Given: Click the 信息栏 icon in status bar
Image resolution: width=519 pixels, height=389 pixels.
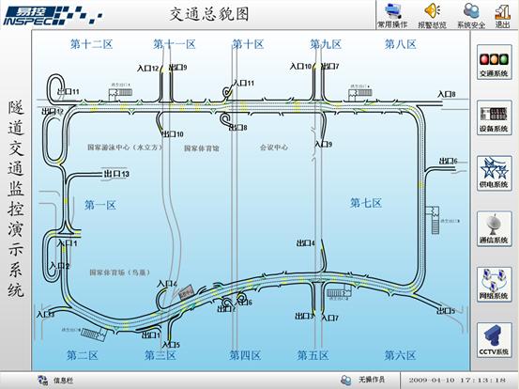Looking at the screenshot, I should click(42, 380).
